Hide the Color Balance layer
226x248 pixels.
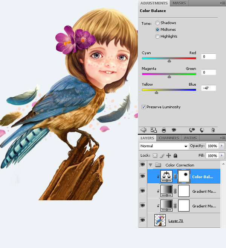click(x=142, y=176)
